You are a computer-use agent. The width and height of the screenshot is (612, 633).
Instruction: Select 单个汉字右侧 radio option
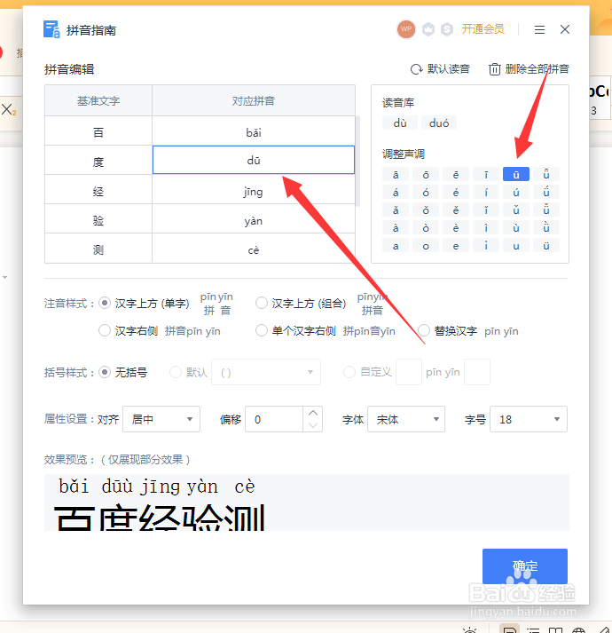click(262, 330)
